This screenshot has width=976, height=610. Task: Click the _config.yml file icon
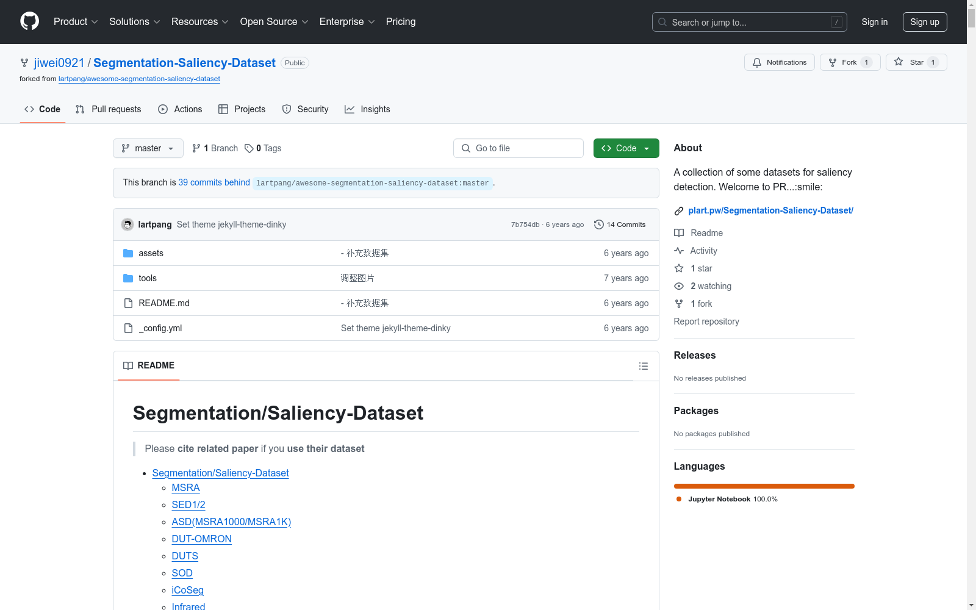(128, 328)
